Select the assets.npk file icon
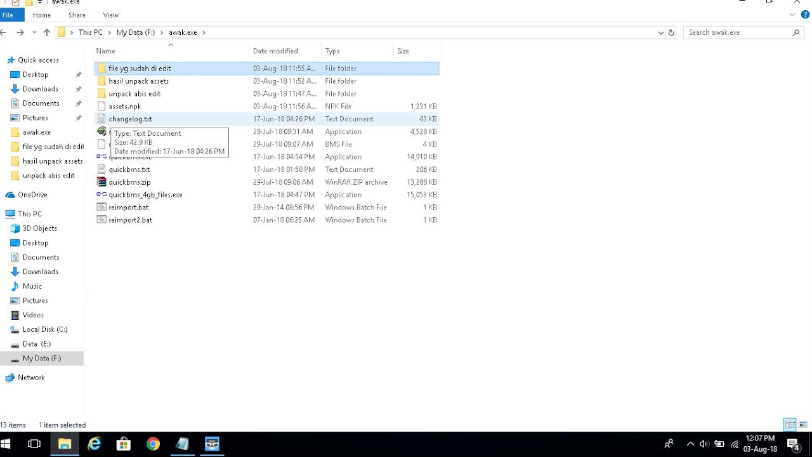This screenshot has width=812, height=457. [101, 106]
